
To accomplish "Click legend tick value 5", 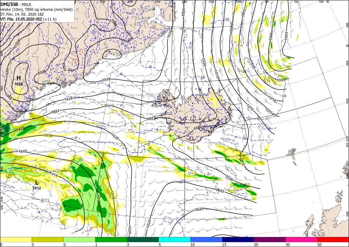I will pyautogui.click(x=159, y=245).
